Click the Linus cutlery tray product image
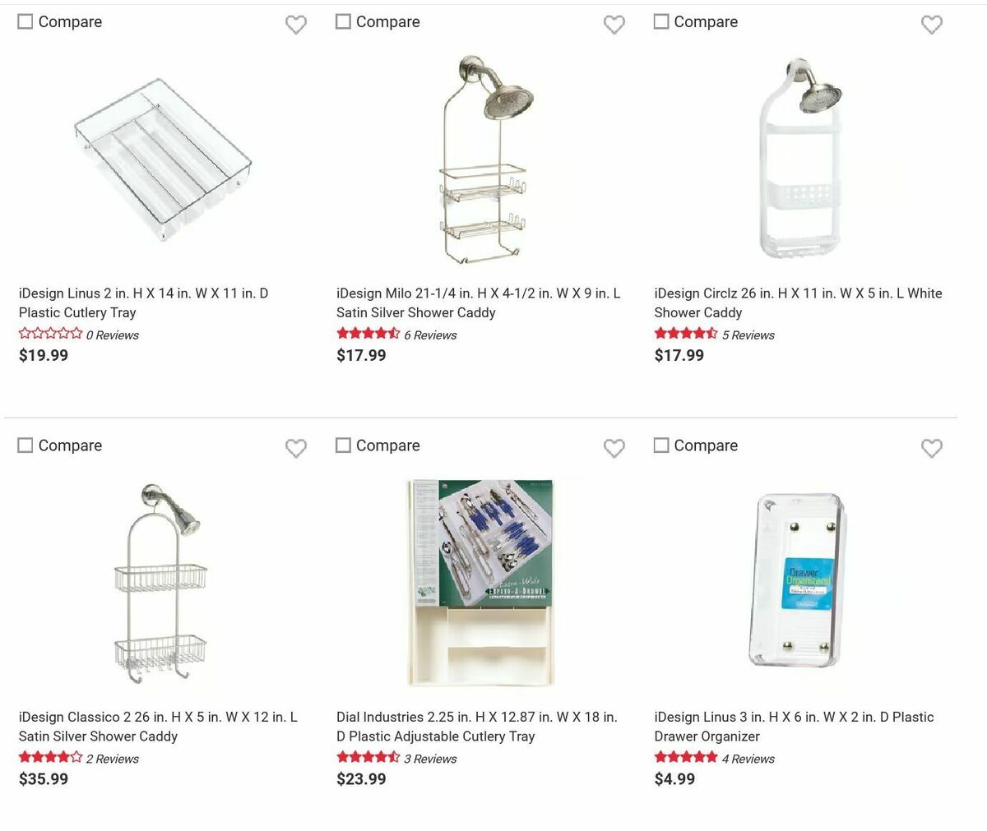This screenshot has width=987, height=831. (161, 160)
